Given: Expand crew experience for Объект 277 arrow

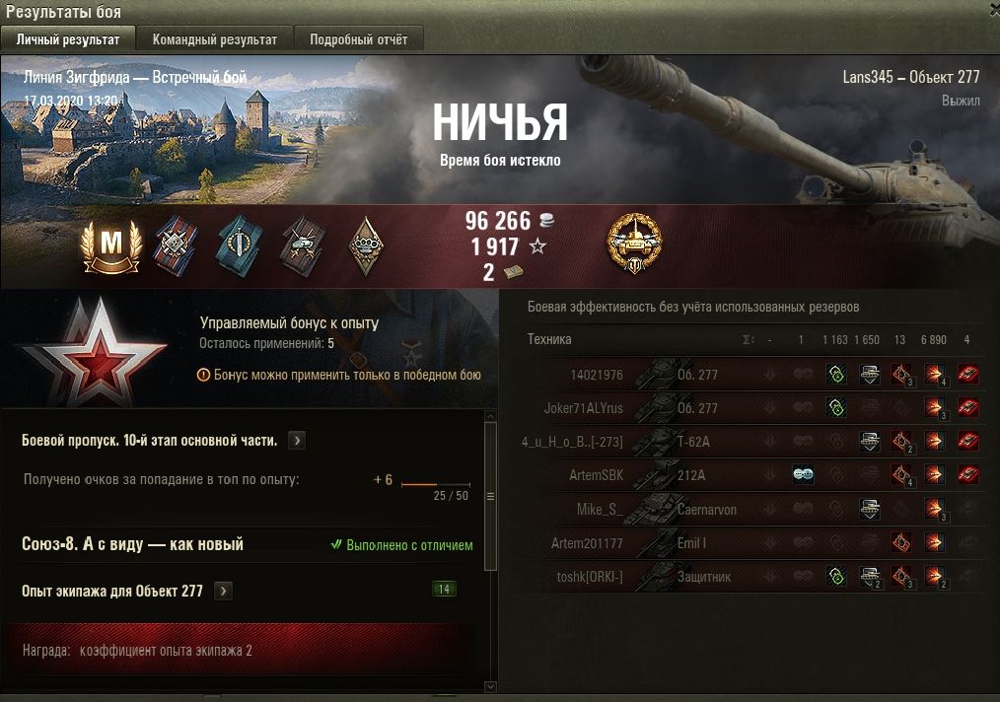Looking at the screenshot, I should (x=223, y=591).
